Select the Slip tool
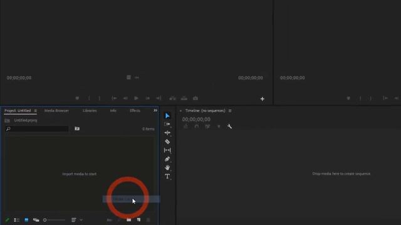The image size is (401, 225). pyautogui.click(x=167, y=150)
